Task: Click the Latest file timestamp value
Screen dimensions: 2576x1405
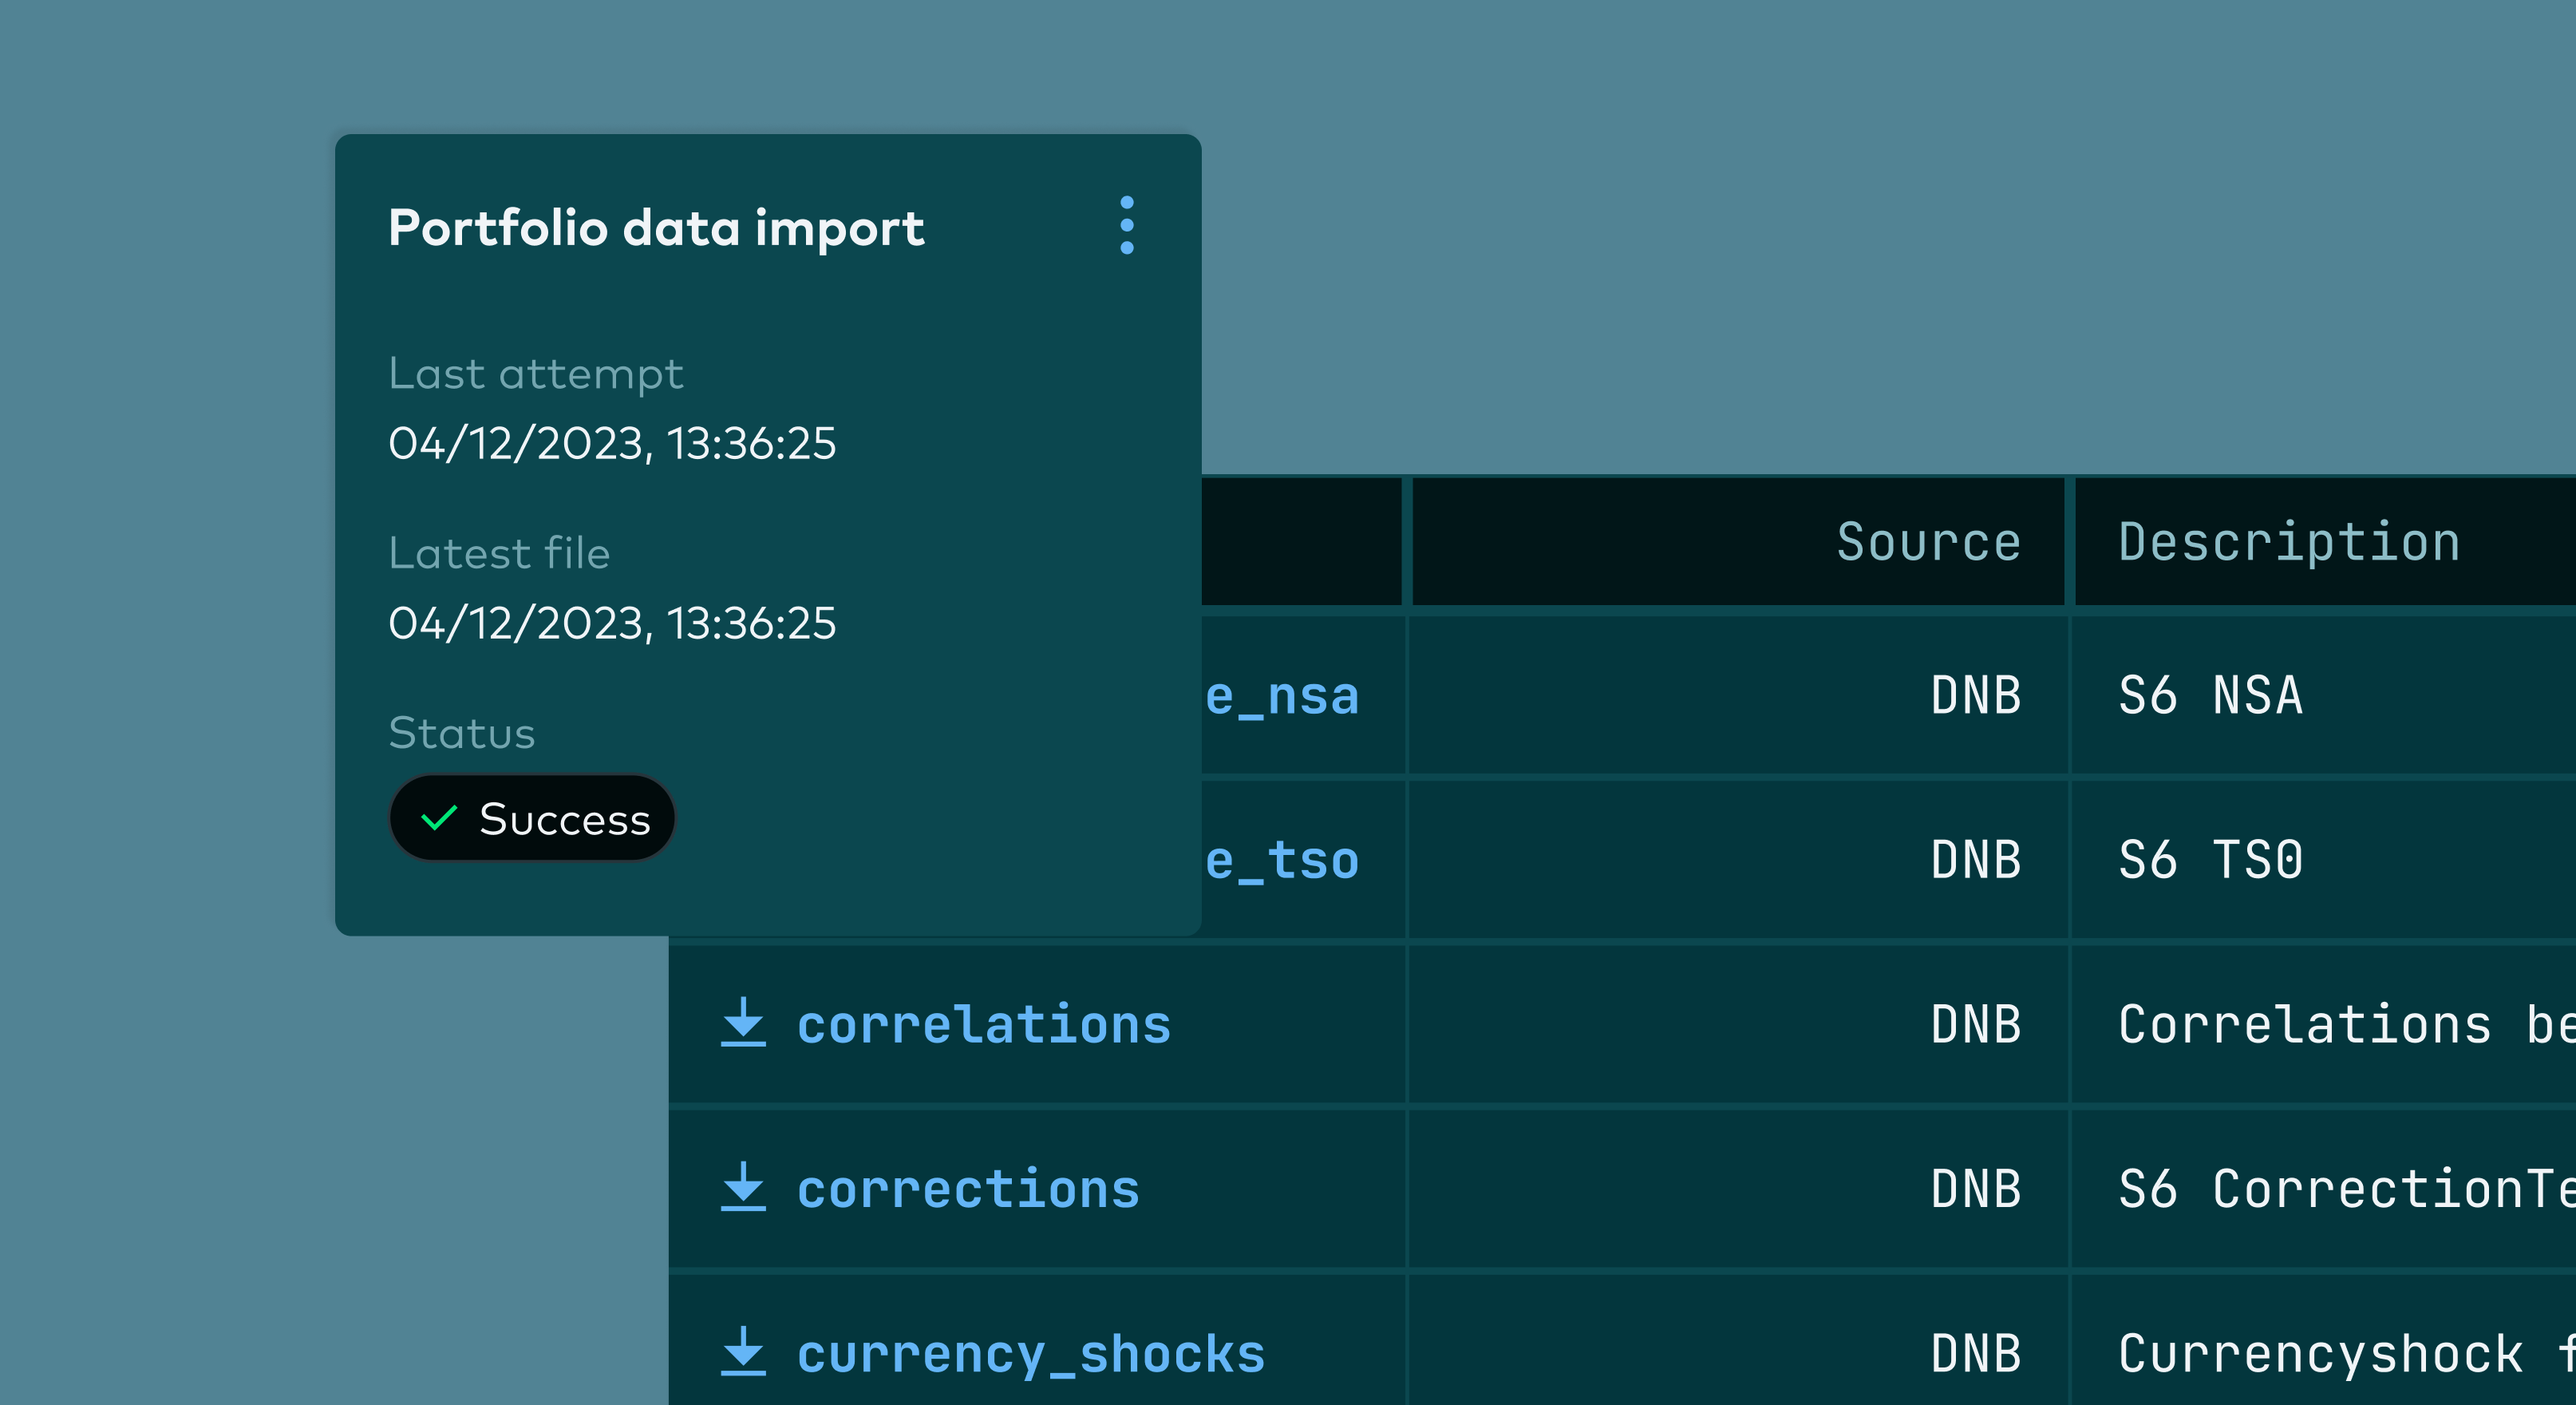Action: point(611,623)
